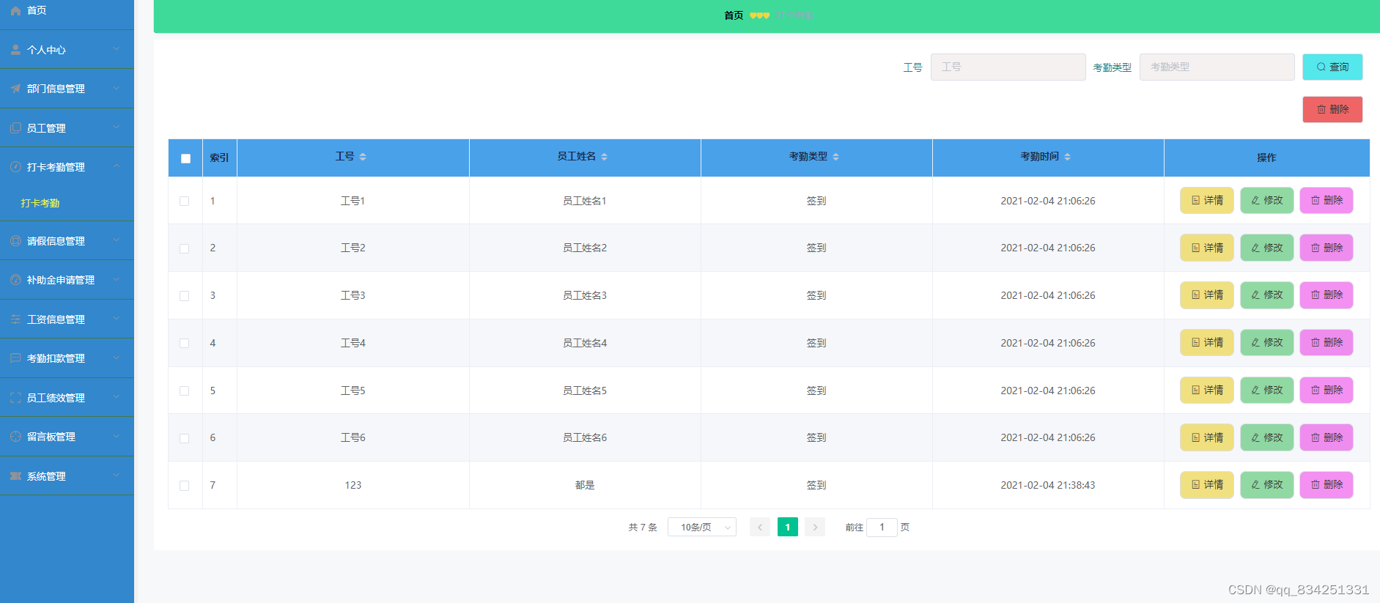Sort by 员工姓名 column arrows
The width and height of the screenshot is (1380, 603).
pyautogui.click(x=604, y=157)
